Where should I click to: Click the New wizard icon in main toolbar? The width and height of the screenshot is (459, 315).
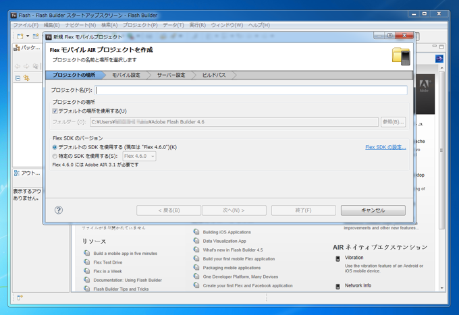20,36
